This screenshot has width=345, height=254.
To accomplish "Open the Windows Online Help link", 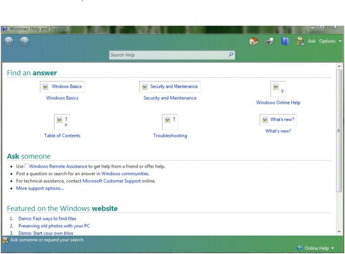I will pos(278,102).
